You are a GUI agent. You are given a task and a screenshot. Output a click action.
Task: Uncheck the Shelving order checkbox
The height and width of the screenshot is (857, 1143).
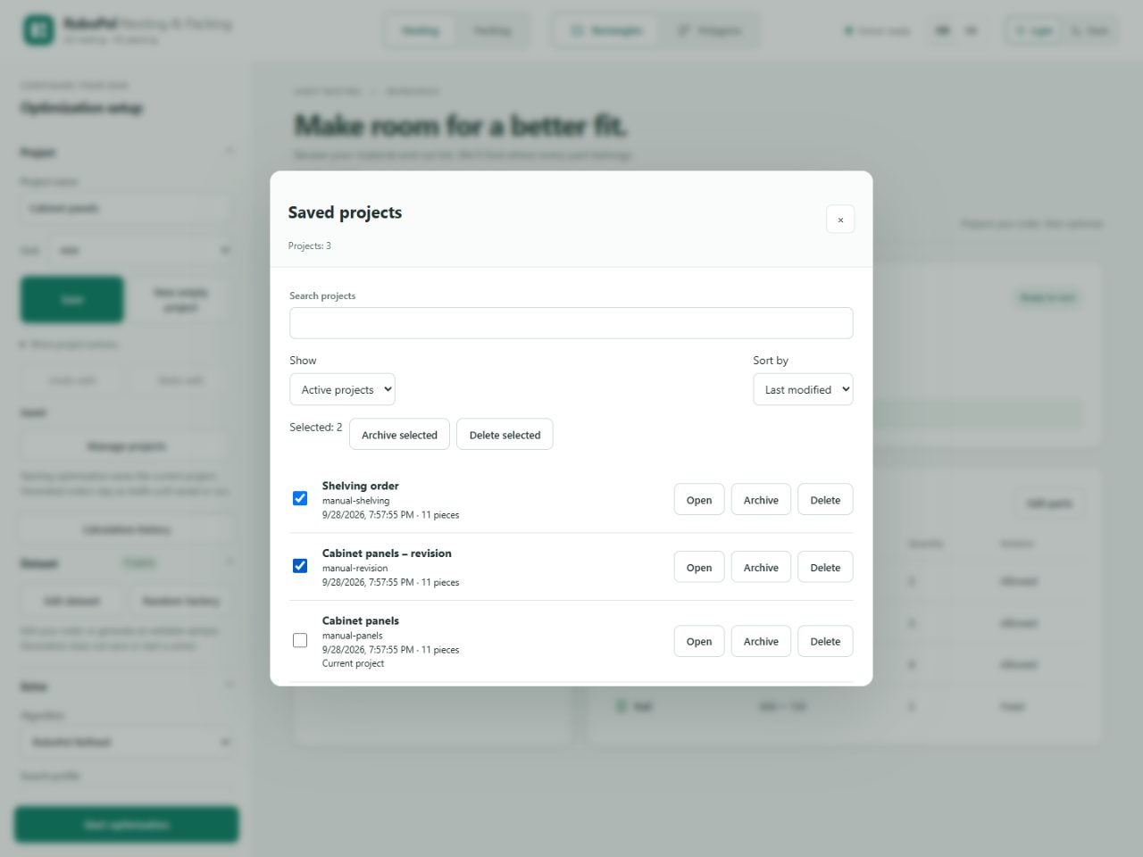coord(300,498)
